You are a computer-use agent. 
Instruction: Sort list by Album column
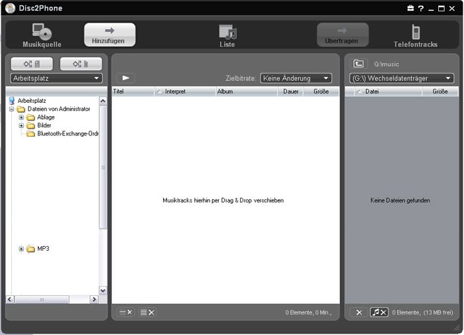click(247, 92)
